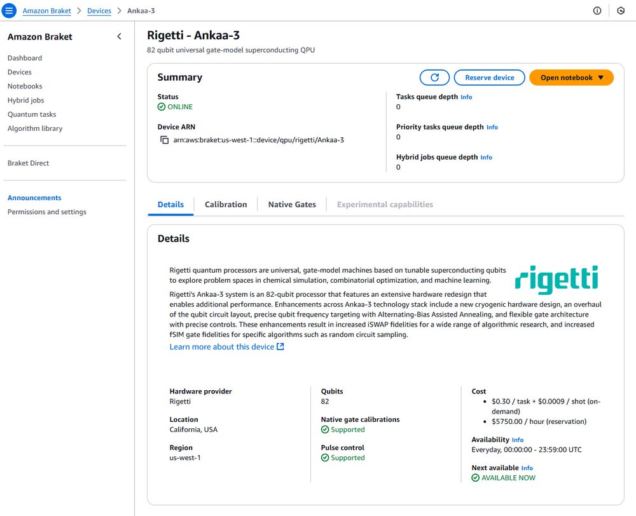Click the Rigetti logo image
636x516 pixels.
pos(556,279)
